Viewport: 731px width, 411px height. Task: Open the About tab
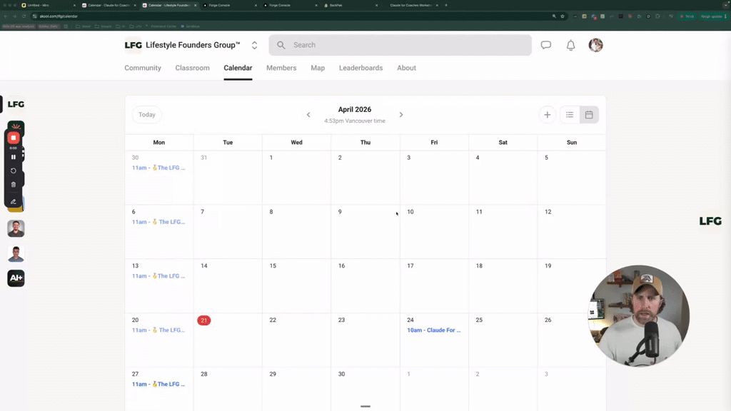[406, 68]
